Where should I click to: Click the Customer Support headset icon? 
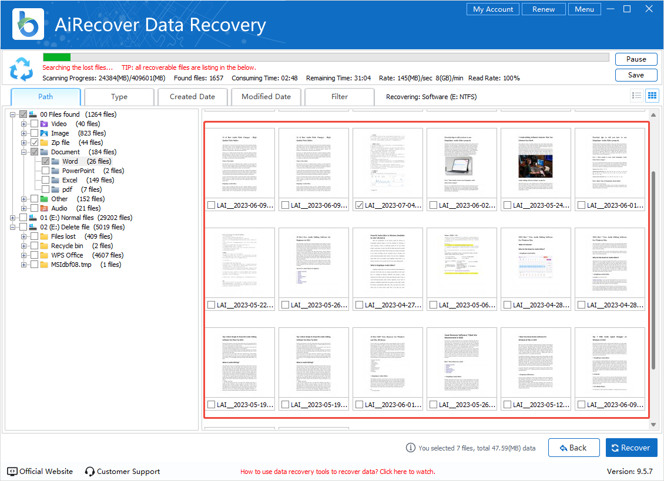pos(90,471)
